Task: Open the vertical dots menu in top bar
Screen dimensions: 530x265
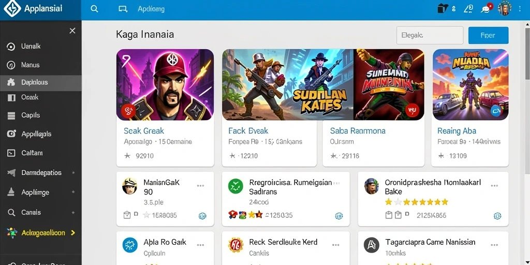Action: pos(520,9)
